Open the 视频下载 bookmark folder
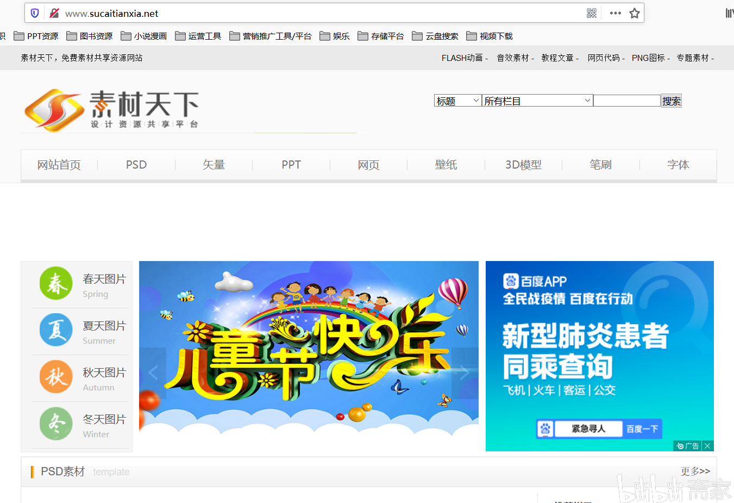This screenshot has height=503, width=734. 490,36
